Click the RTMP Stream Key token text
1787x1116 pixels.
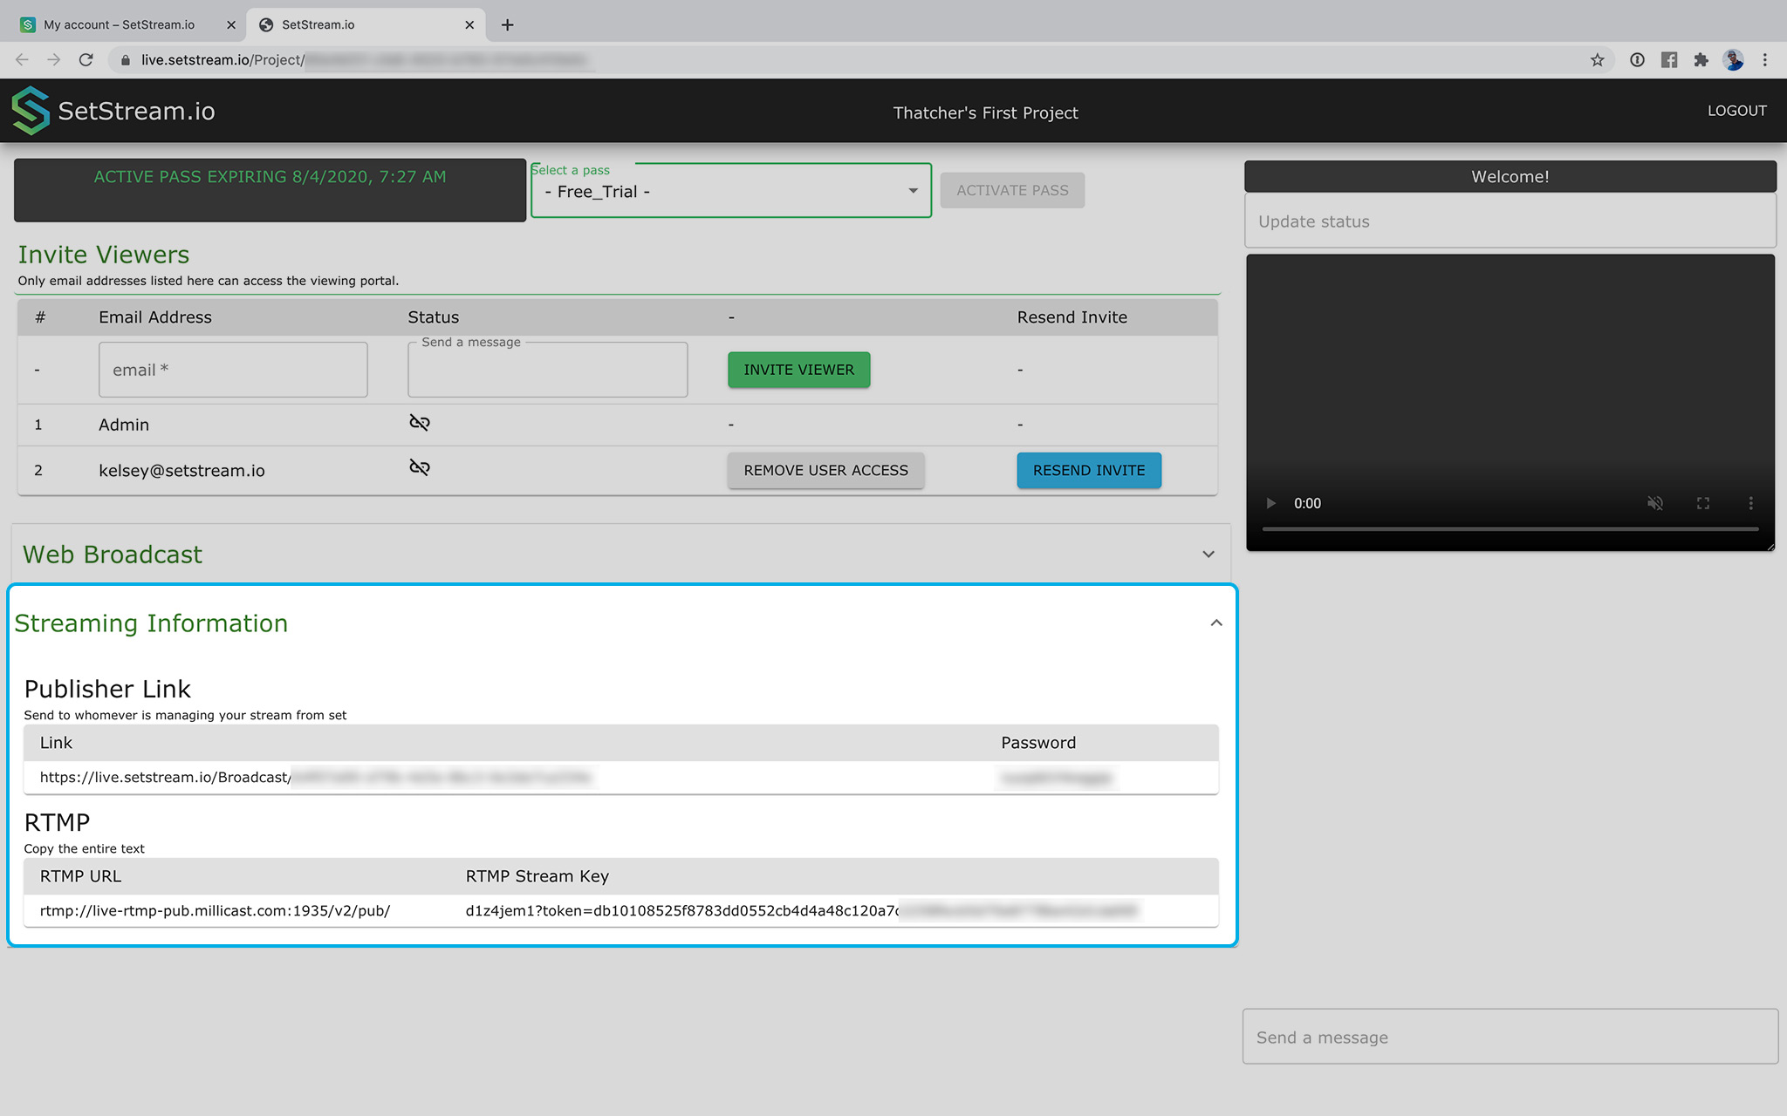pos(802,910)
